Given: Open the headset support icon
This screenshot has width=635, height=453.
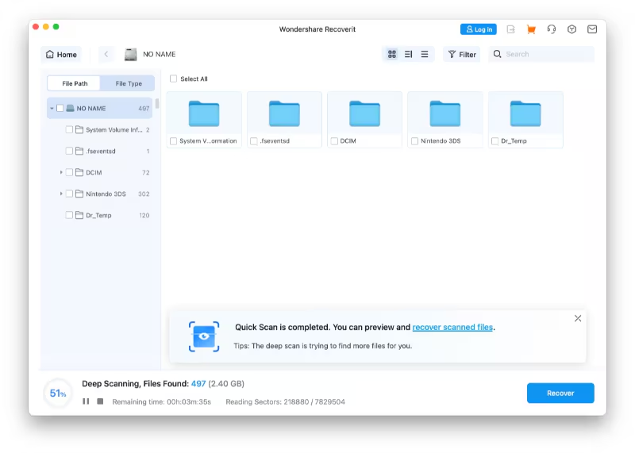Looking at the screenshot, I should tap(551, 29).
